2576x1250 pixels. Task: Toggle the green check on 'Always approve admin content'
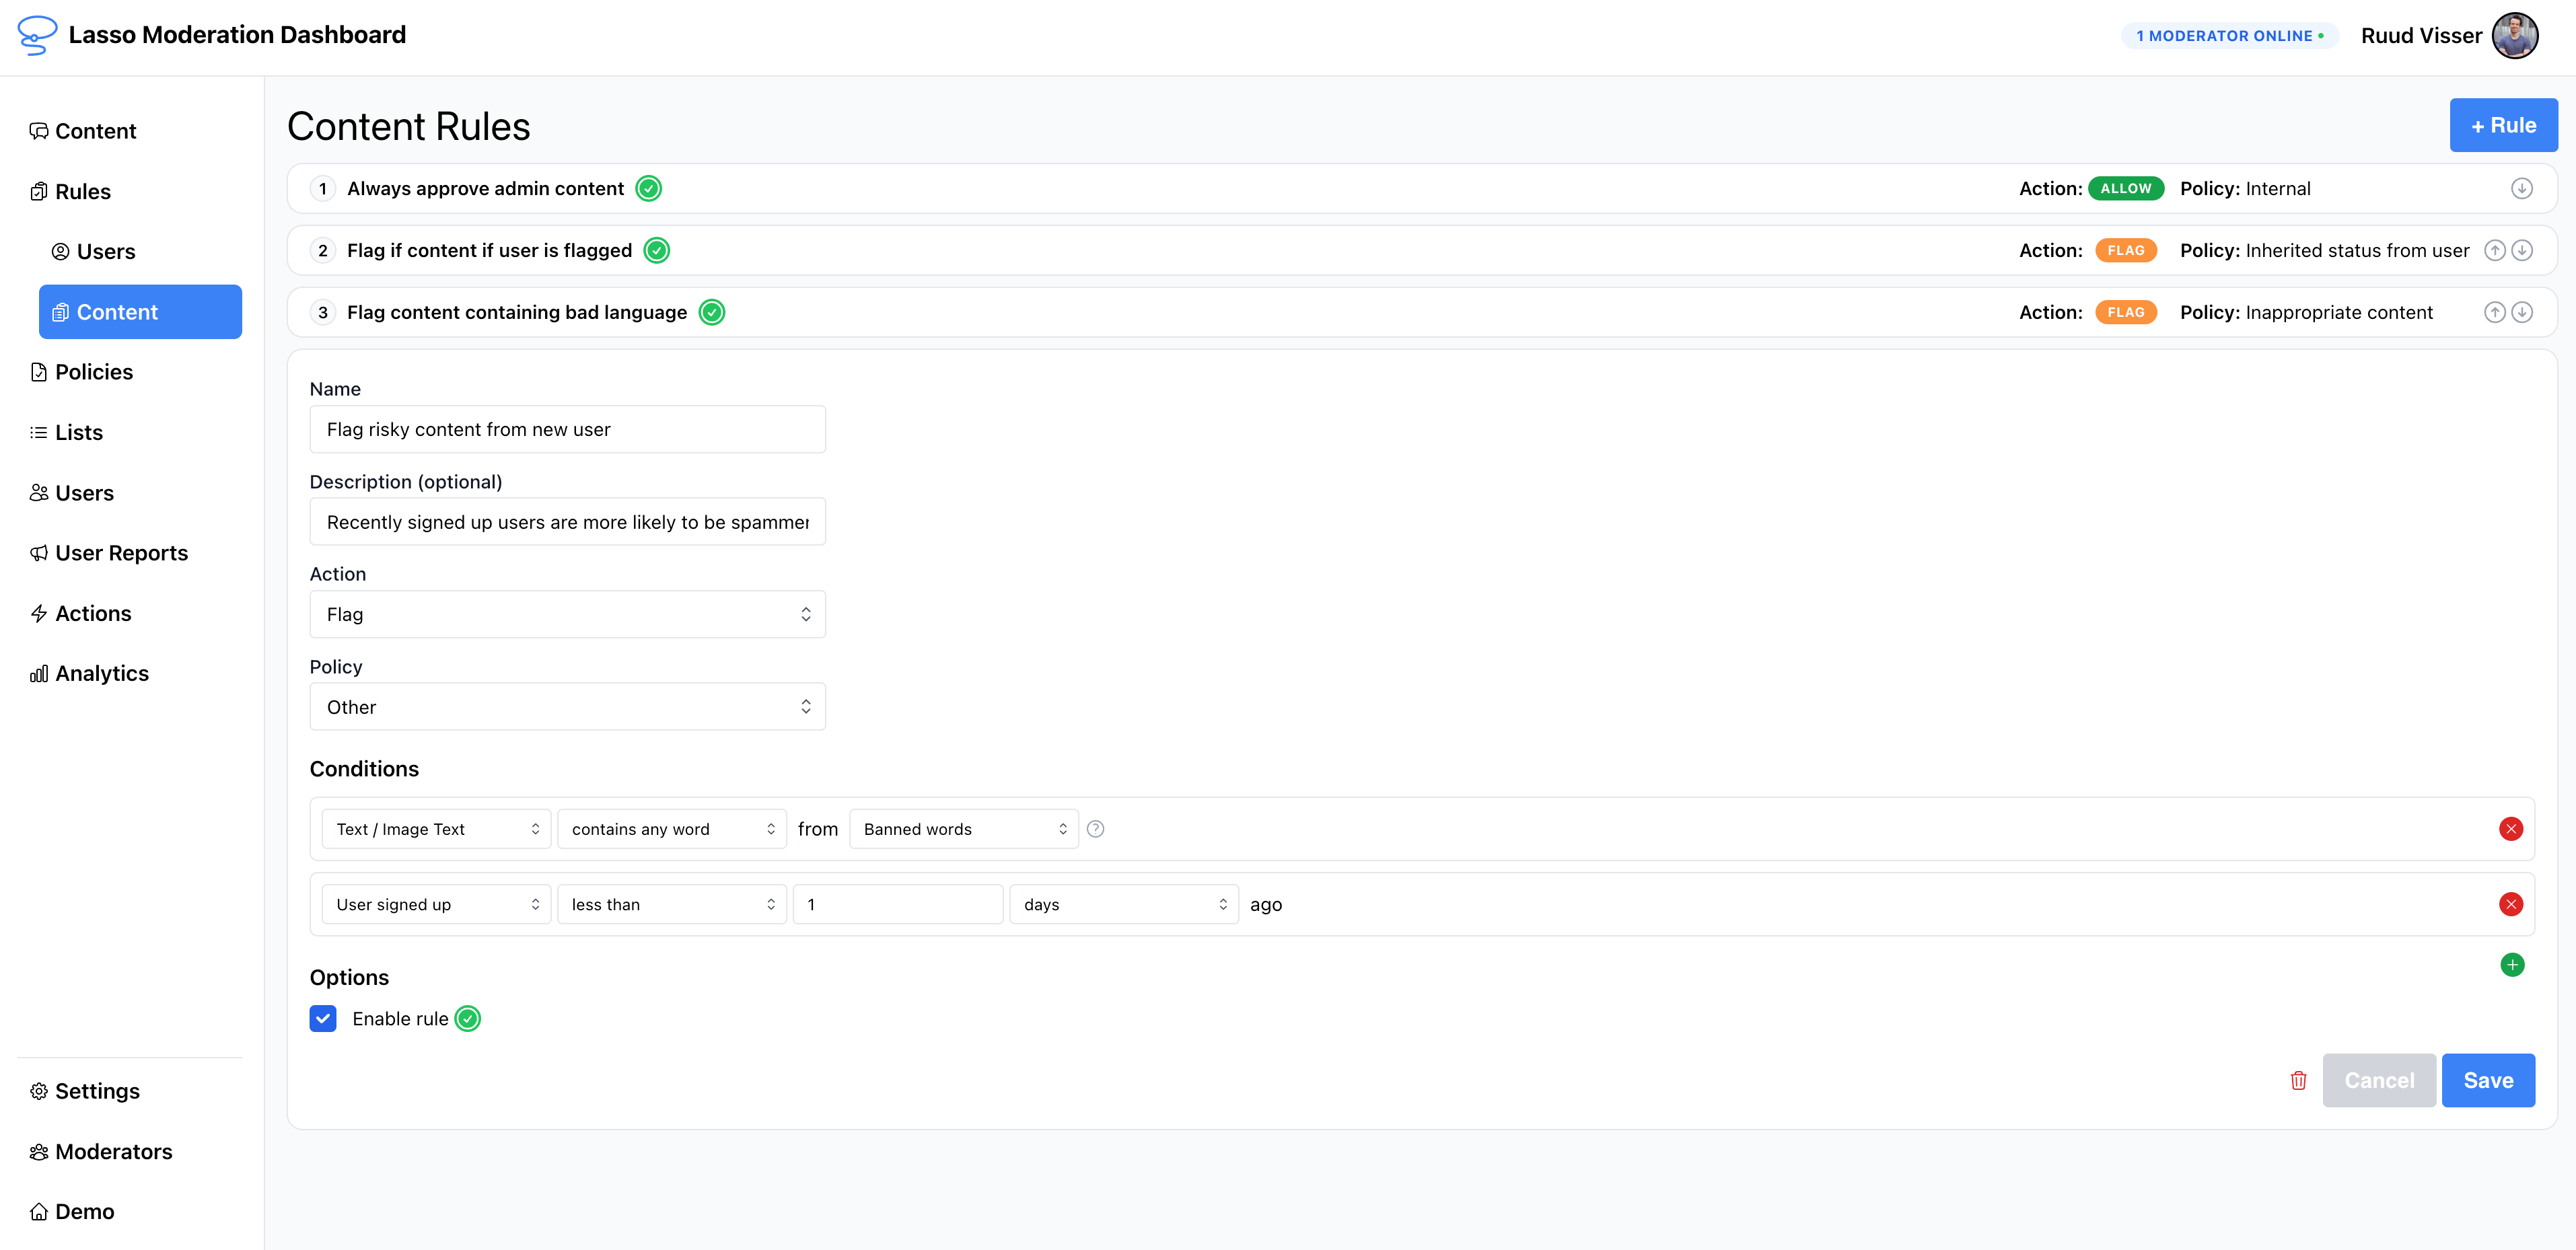(648, 188)
